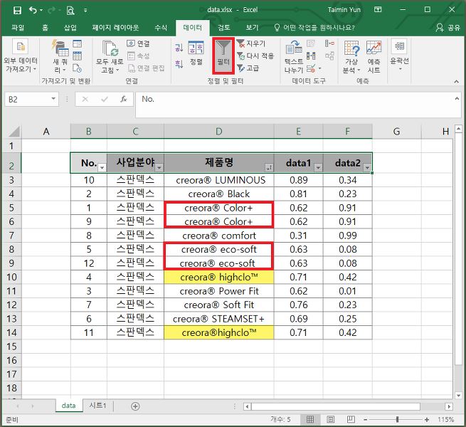
Task: Open the 홈 (Home) ribbon tab
Action: [45, 28]
